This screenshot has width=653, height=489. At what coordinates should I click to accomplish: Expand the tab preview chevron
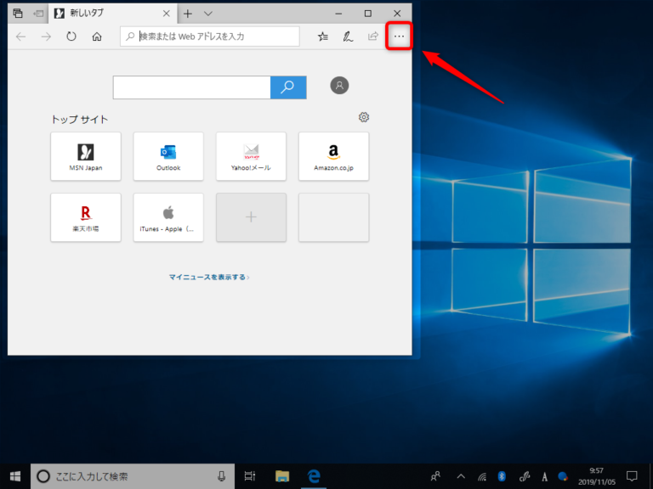[208, 14]
